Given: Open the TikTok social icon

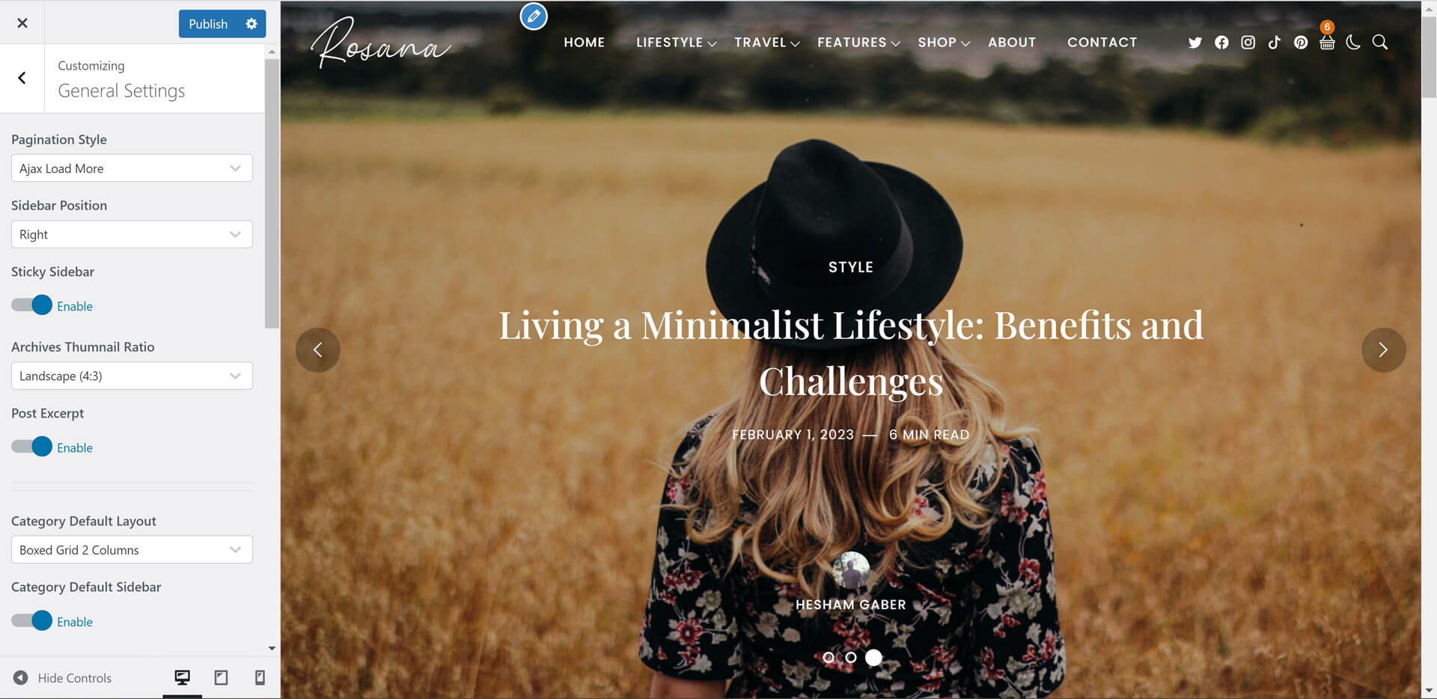Looking at the screenshot, I should (x=1274, y=43).
